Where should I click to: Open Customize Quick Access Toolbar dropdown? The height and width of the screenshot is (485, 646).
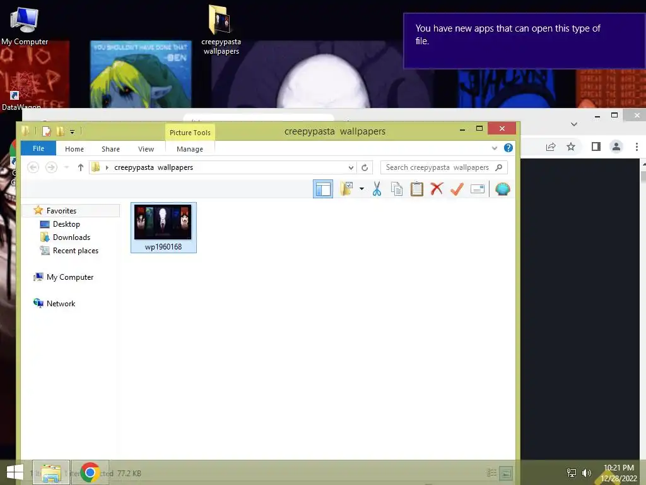click(x=72, y=132)
